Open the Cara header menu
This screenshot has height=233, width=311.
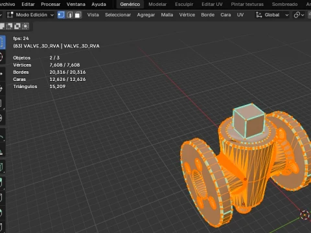click(x=225, y=15)
